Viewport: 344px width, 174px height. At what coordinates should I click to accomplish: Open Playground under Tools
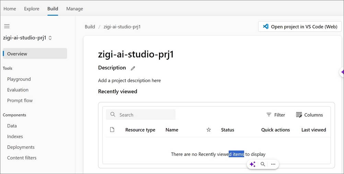(x=19, y=79)
